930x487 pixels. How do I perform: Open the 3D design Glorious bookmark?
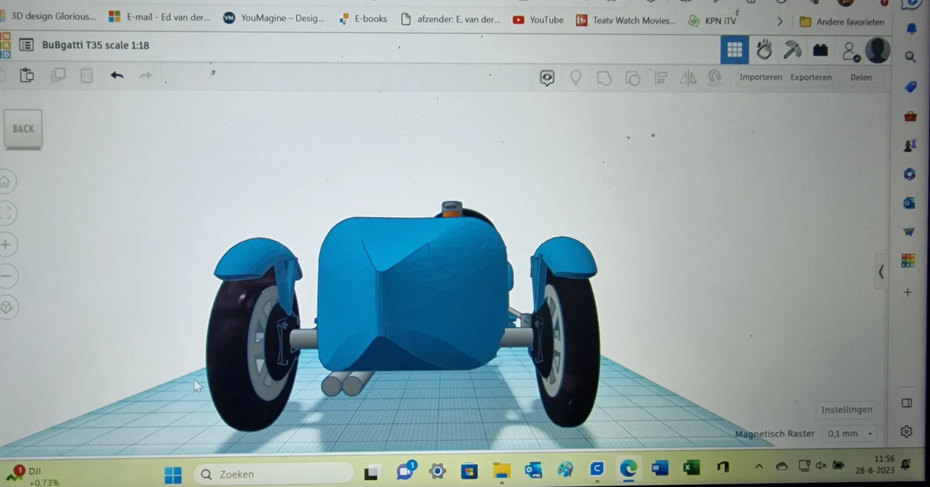(x=48, y=16)
